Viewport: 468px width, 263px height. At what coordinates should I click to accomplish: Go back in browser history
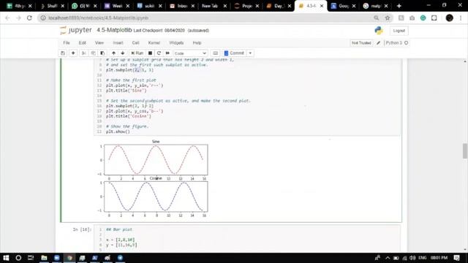(x=7, y=18)
